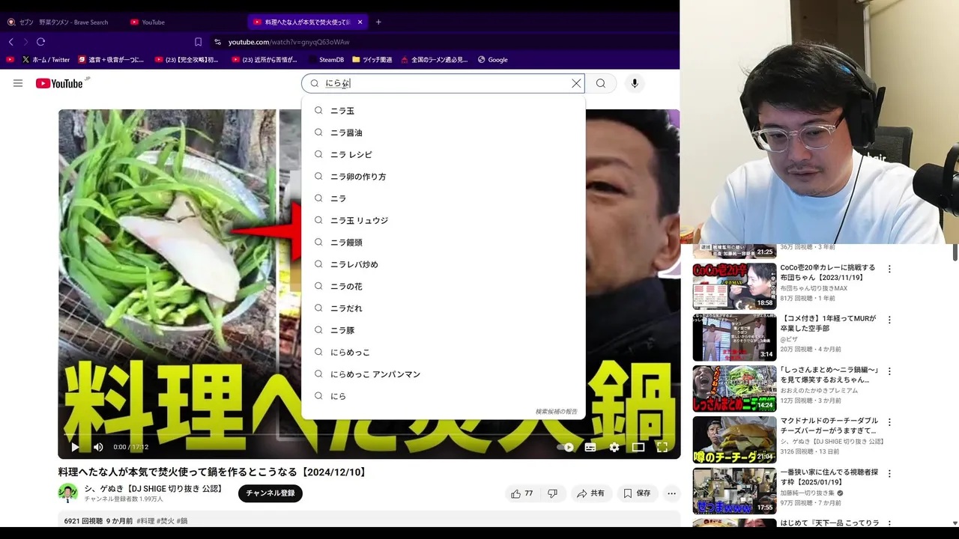Go to the YouTube home logo
The width and height of the screenshot is (959, 539).
pyautogui.click(x=59, y=83)
